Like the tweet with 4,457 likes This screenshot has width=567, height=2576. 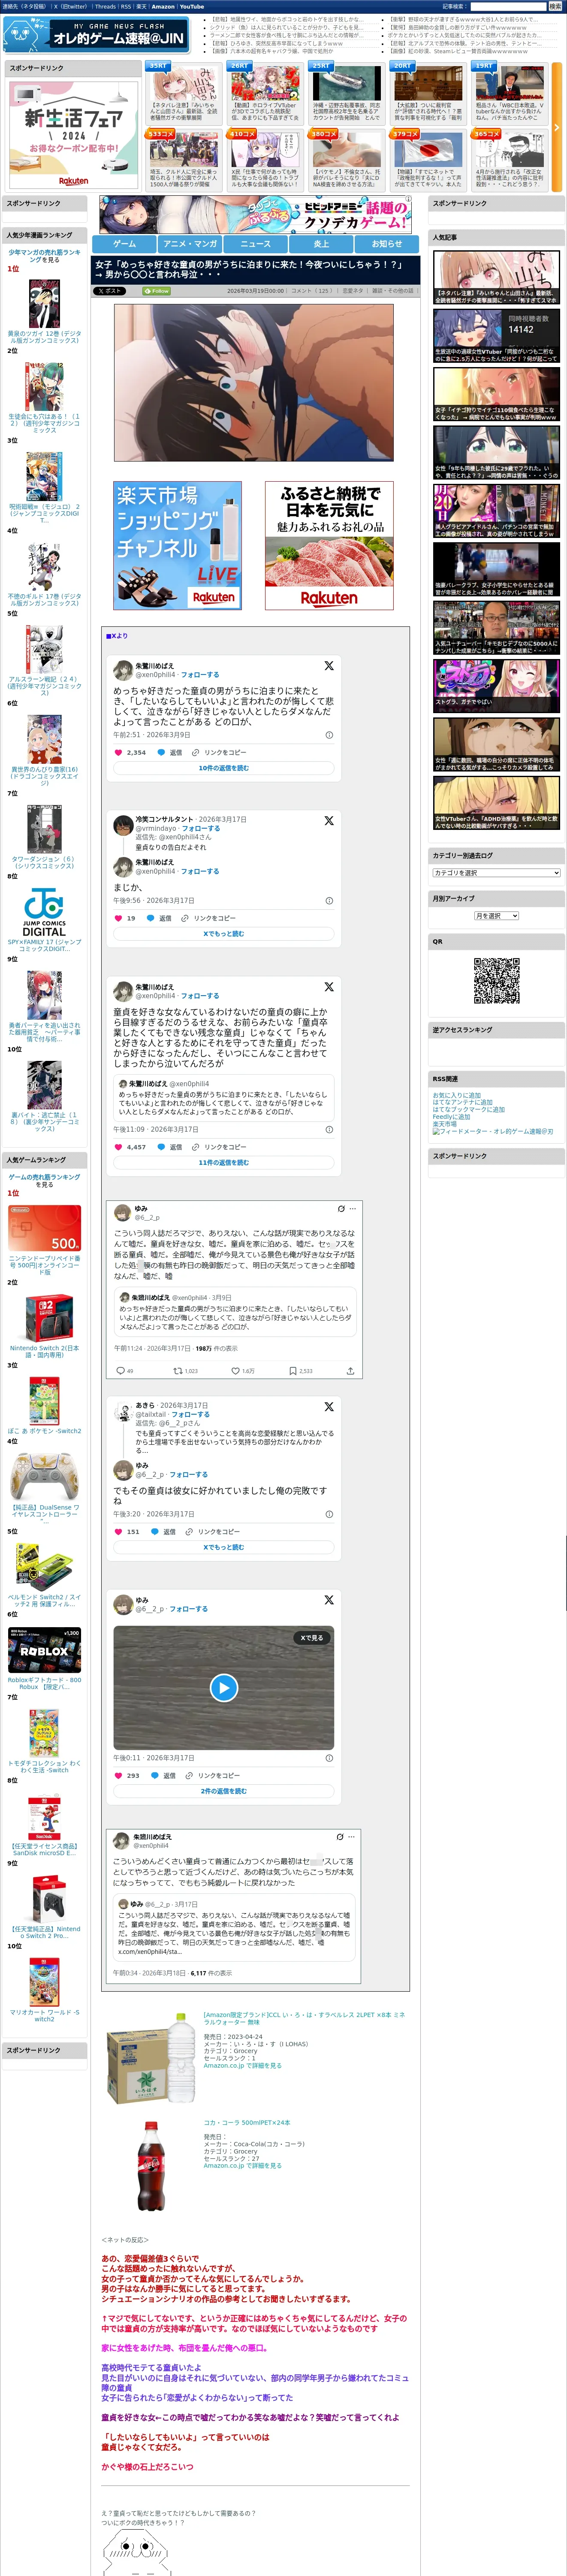[118, 1147]
